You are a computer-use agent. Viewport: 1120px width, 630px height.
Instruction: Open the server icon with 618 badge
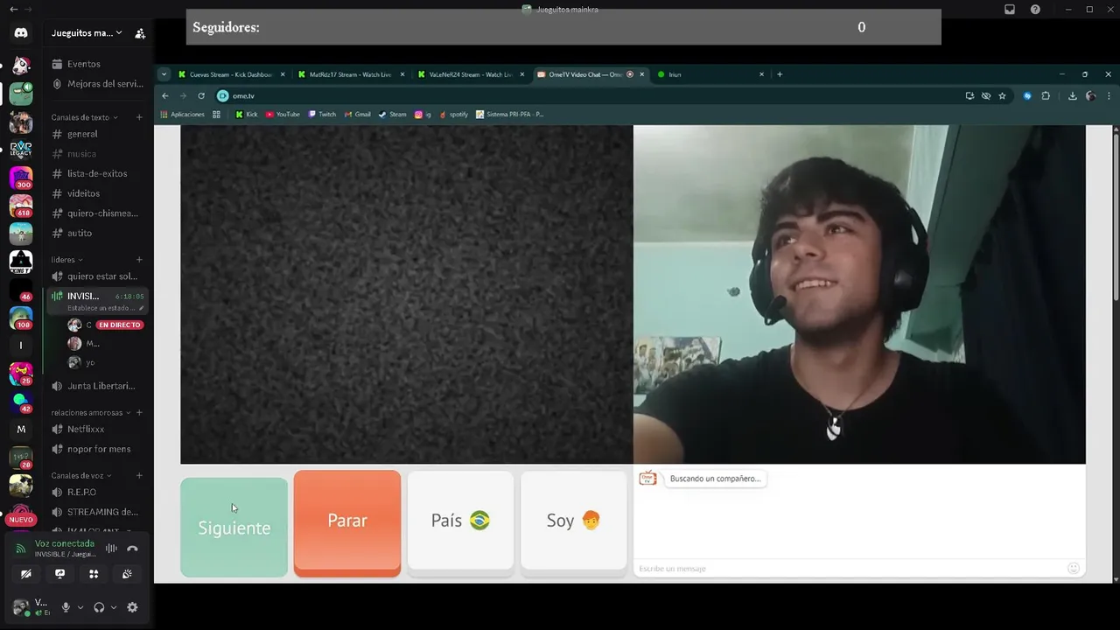(21, 206)
